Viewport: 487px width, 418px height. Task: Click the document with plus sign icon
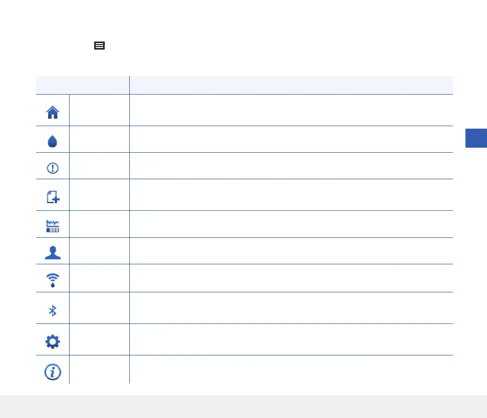tap(53, 197)
